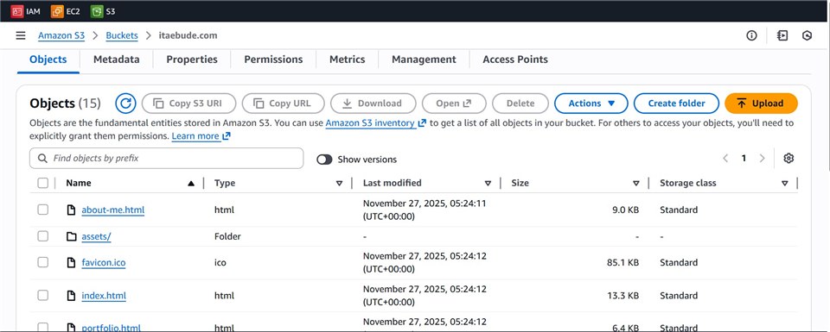Follow the Amazon S3 breadcrumb link
Screen dimensions: 830x332
pos(61,36)
